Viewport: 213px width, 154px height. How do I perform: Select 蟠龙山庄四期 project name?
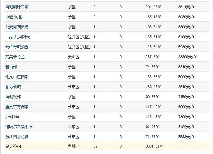point(17,77)
